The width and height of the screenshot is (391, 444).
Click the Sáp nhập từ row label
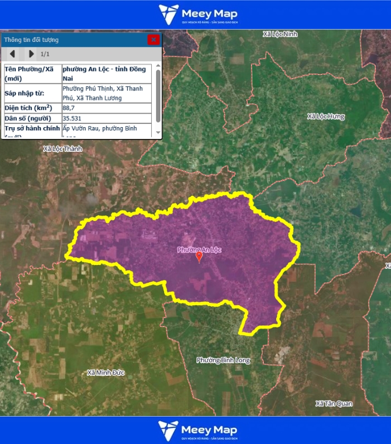click(32, 93)
